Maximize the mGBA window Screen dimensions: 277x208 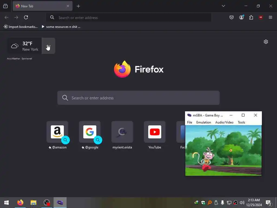point(243,115)
